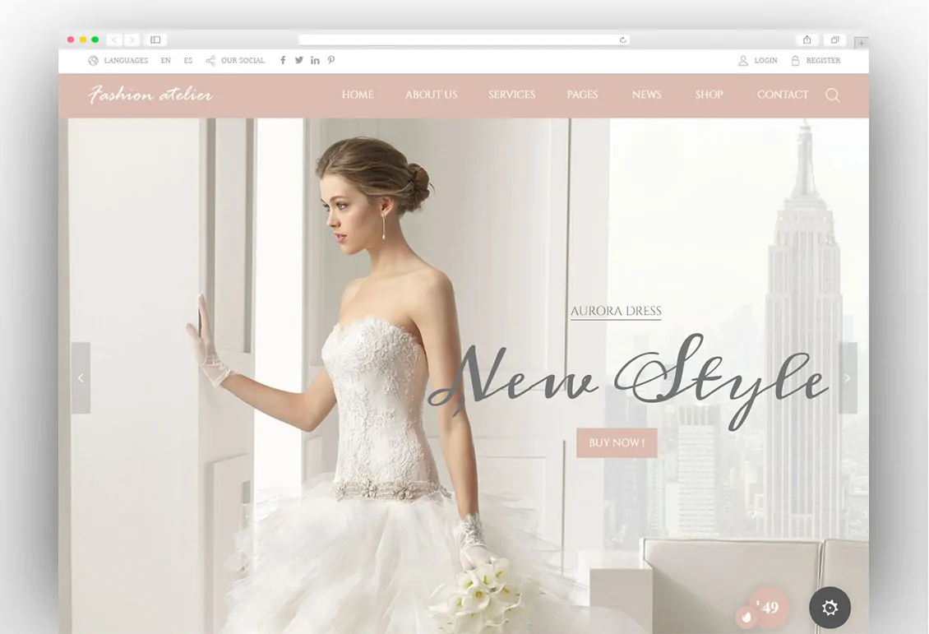Open the About Us menu item

[x=432, y=95]
